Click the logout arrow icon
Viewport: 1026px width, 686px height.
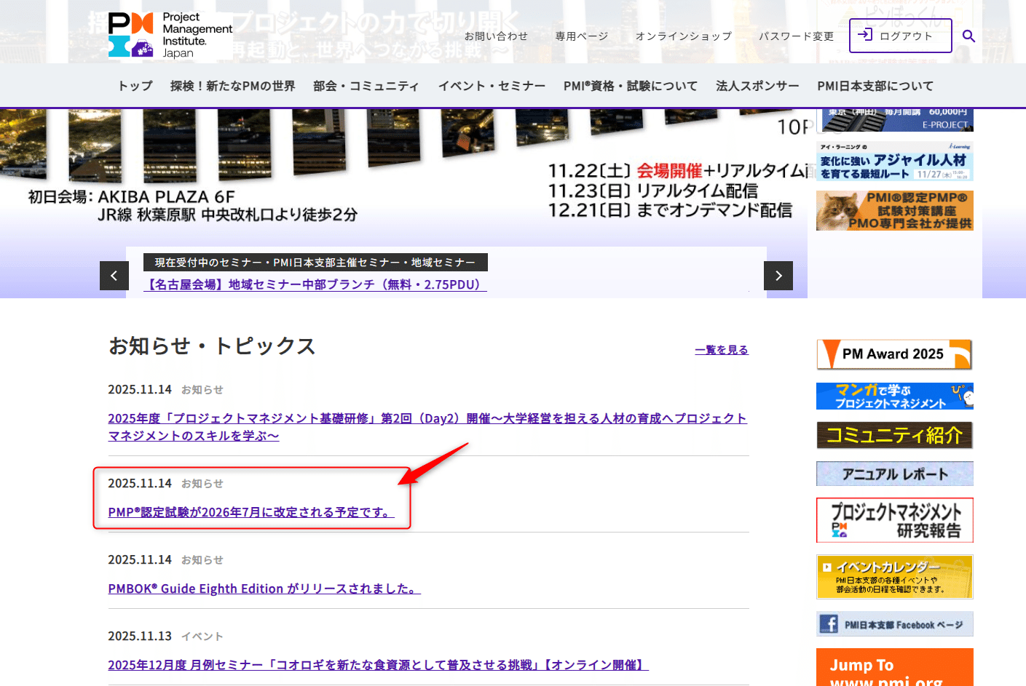(867, 33)
